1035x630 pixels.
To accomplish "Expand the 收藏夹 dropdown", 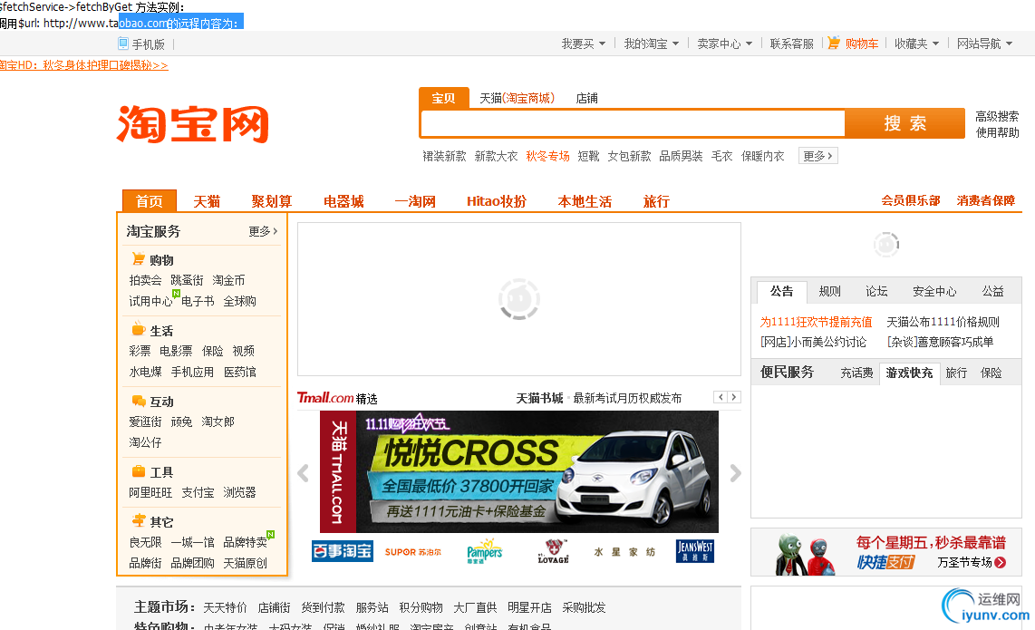I will pos(917,44).
